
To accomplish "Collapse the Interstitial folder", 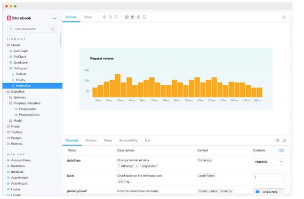I will pos(5,92).
